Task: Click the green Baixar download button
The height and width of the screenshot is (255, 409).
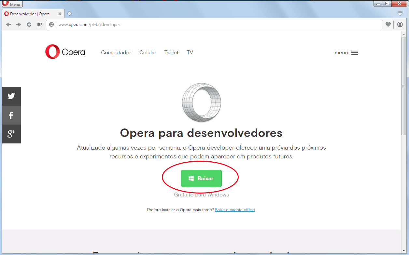Action: click(201, 178)
